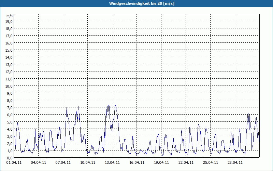Click the y-axis label 2,0
This screenshot has height=171, width=273.
(10, 144)
